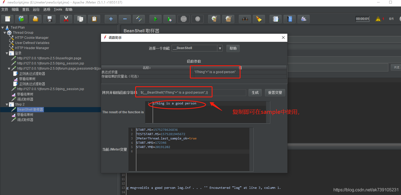This screenshot has width=401, height=195.
Task: Open the 选项 menu
Action: pos(47,9)
